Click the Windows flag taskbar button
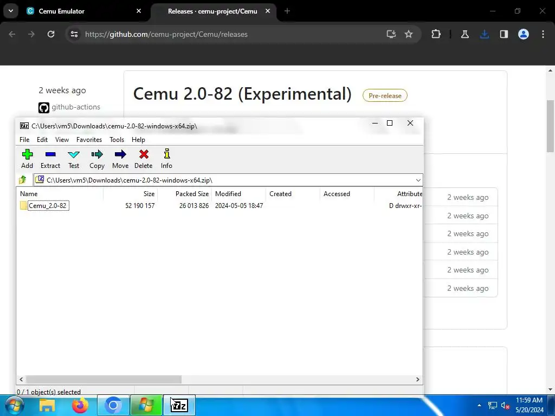Viewport: 555px width, 416px height. click(x=146, y=405)
